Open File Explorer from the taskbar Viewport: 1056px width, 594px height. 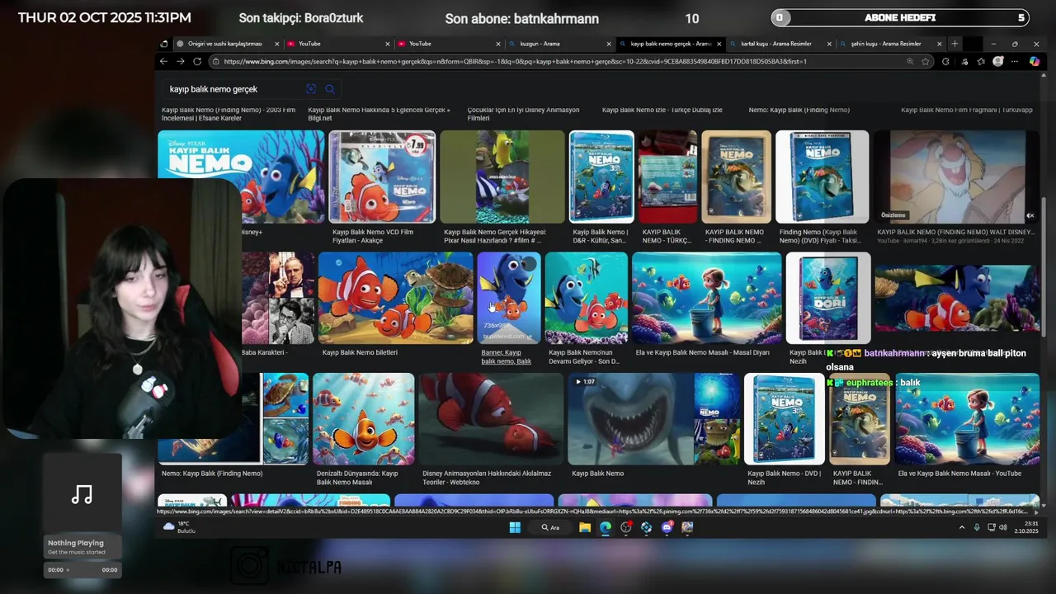click(585, 527)
